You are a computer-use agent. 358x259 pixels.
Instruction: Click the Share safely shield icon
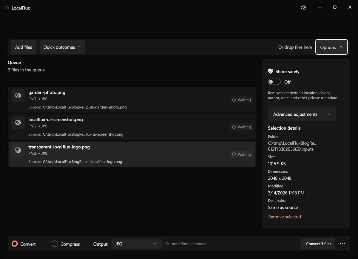pos(271,71)
